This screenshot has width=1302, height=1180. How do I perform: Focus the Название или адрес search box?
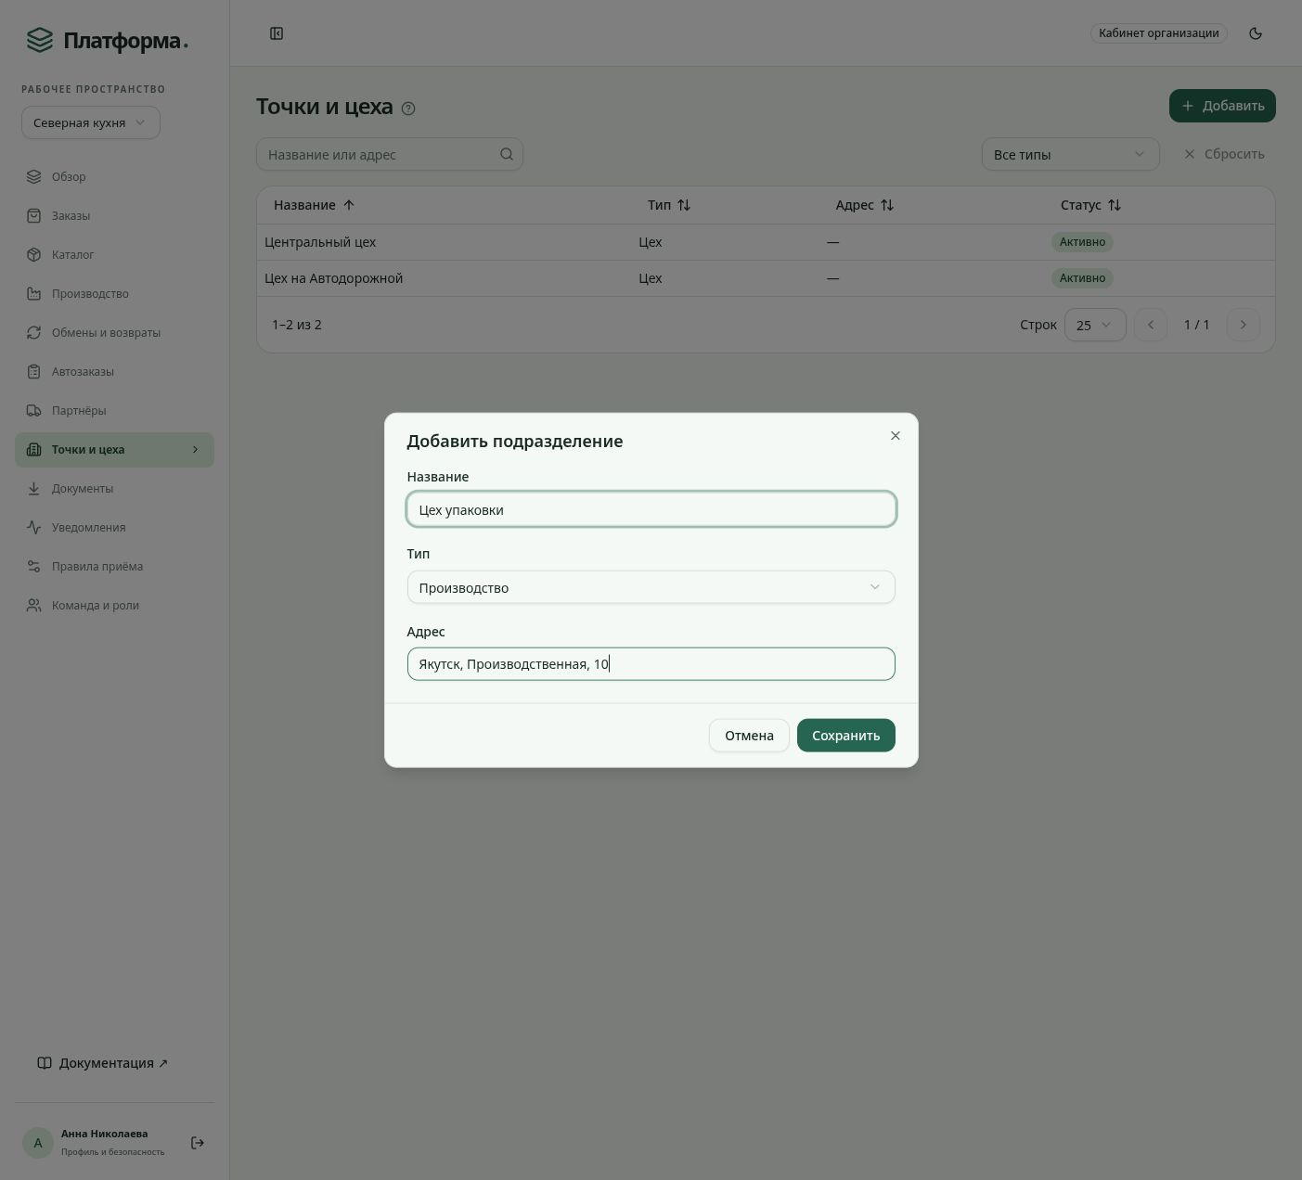[390, 154]
